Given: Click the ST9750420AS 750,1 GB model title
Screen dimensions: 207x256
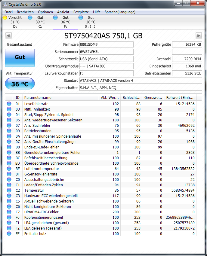Looking at the screenshot, I should 103,36.
